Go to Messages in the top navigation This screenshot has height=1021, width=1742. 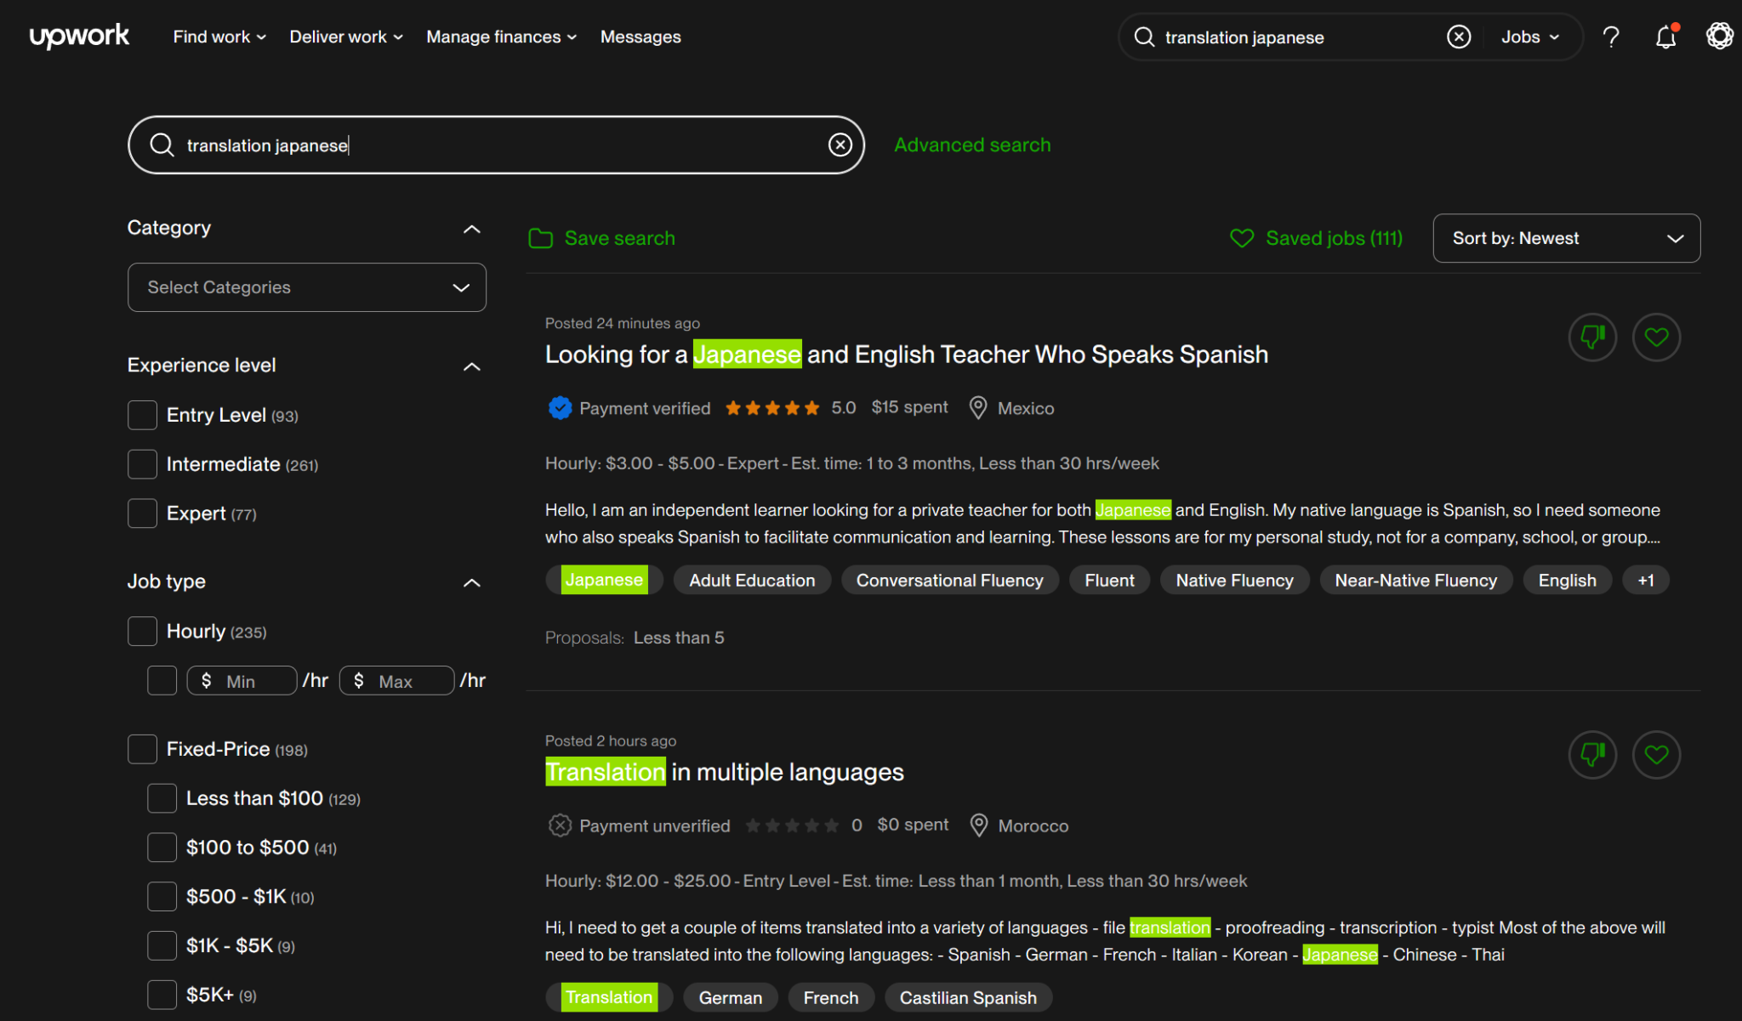640,37
